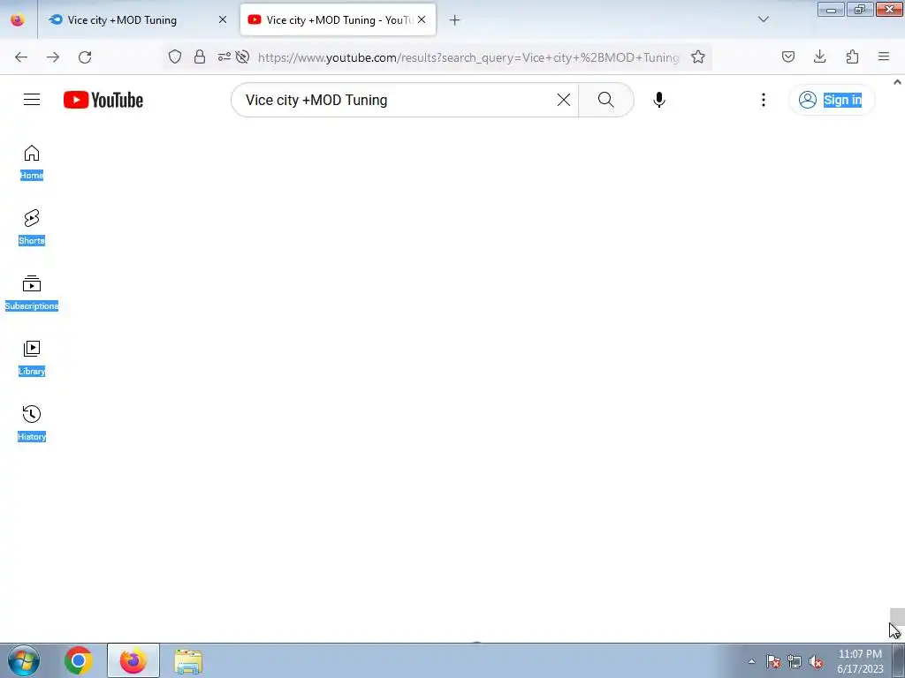Open Firefox downloads panel
Image resolution: width=905 pixels, height=678 pixels.
819,56
